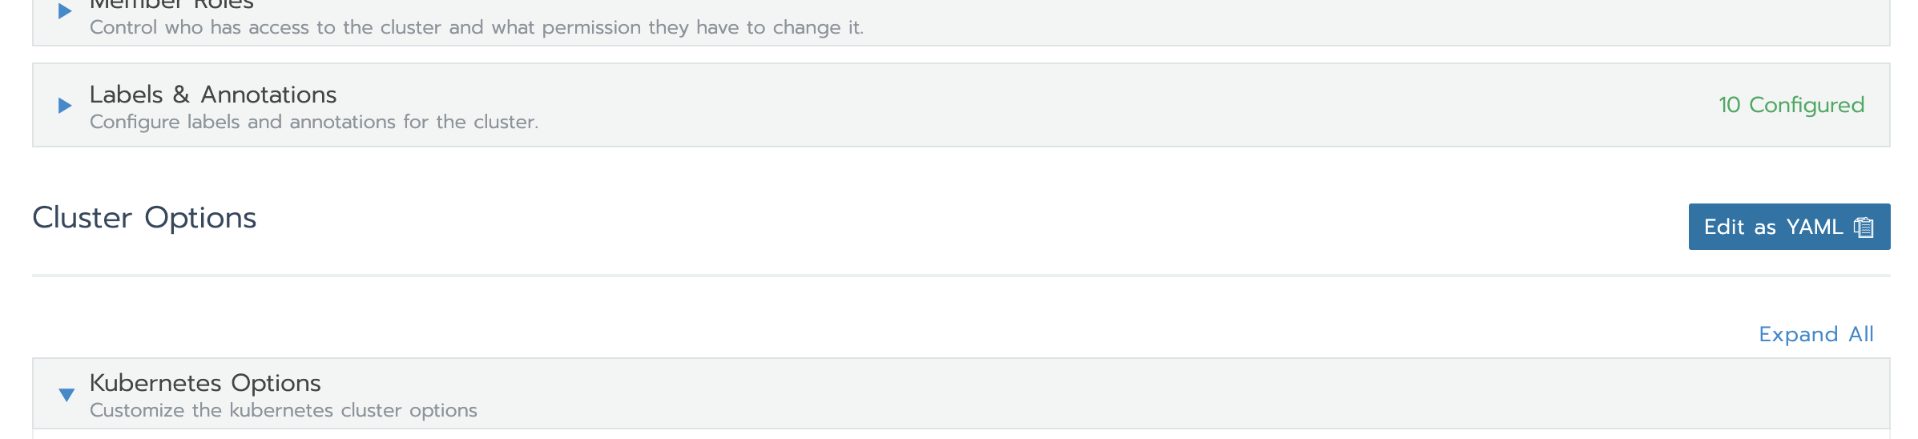Viewport: 1918px width, 439px height.
Task: Expand the Labels & Annotations arrow
Action: point(65,105)
